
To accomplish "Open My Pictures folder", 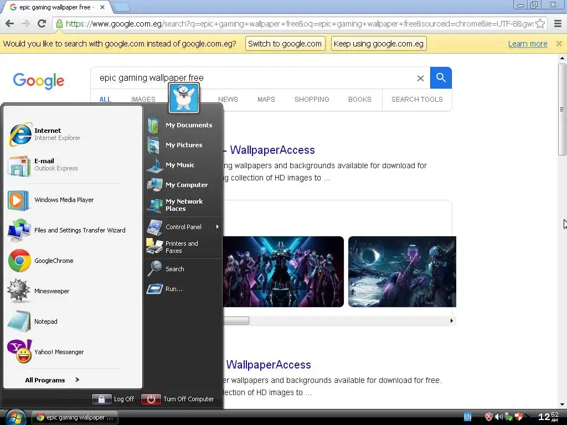I will point(184,145).
